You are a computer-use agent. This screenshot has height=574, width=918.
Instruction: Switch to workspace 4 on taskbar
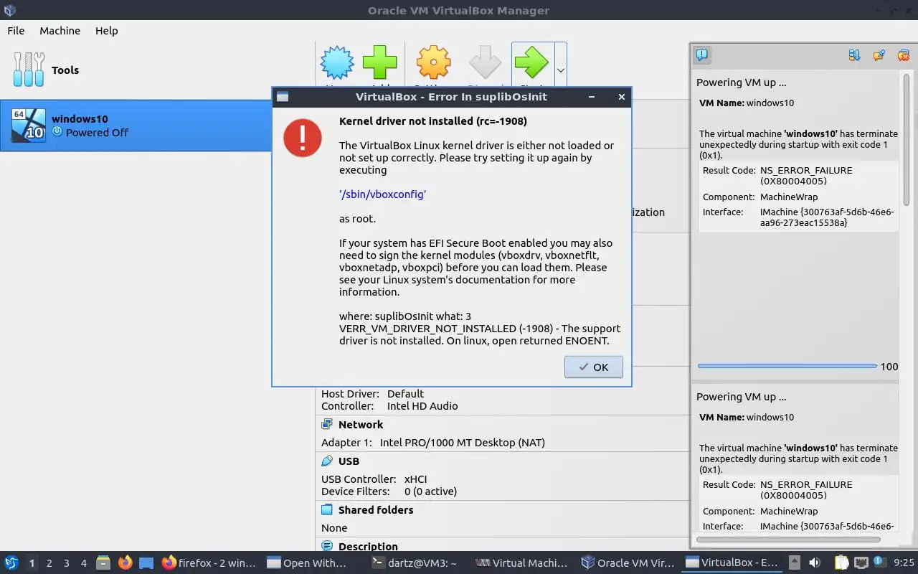pyautogui.click(x=84, y=563)
